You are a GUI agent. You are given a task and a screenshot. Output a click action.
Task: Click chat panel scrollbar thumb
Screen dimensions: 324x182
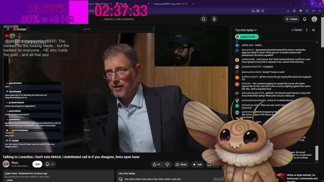coord(316,152)
